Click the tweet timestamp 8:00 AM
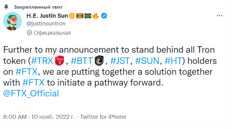 click(15, 117)
